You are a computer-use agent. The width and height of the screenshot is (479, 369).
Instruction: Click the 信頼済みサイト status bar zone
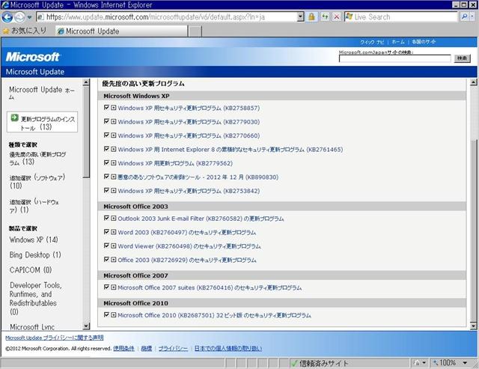[x=320, y=363]
